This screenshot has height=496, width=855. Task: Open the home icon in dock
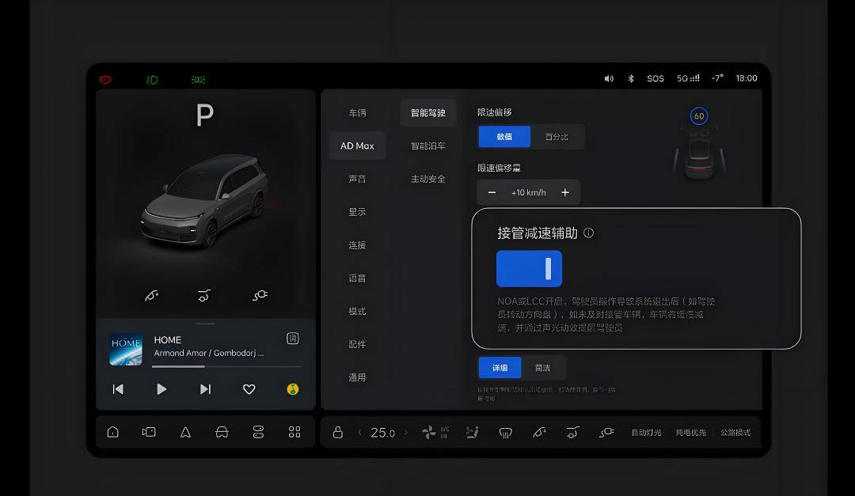click(113, 432)
